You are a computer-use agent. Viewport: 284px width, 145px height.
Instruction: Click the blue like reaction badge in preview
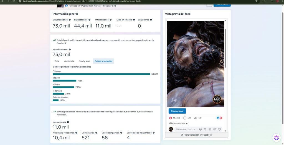[218, 118]
